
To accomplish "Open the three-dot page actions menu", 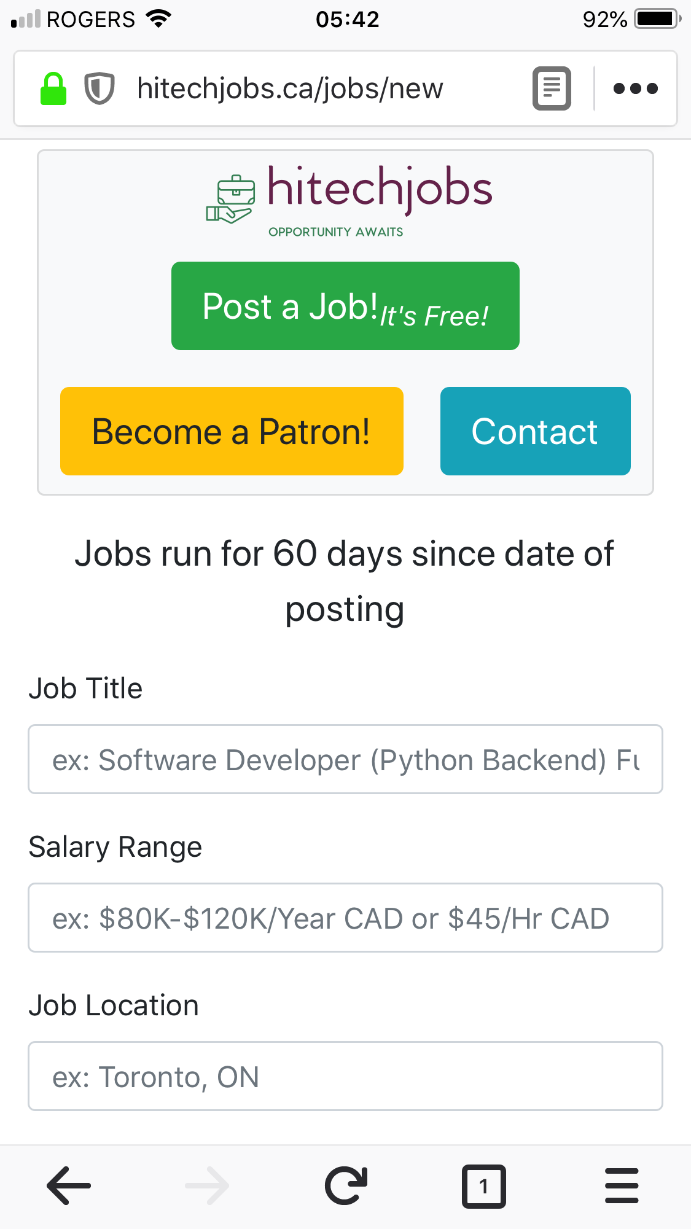I will tap(636, 88).
